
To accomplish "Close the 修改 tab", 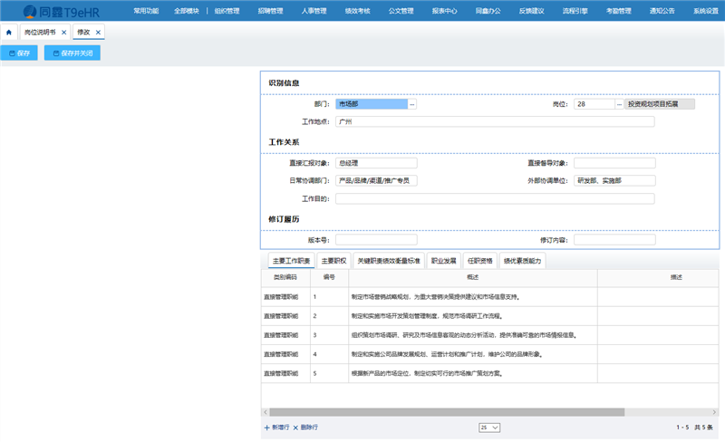I will point(98,32).
